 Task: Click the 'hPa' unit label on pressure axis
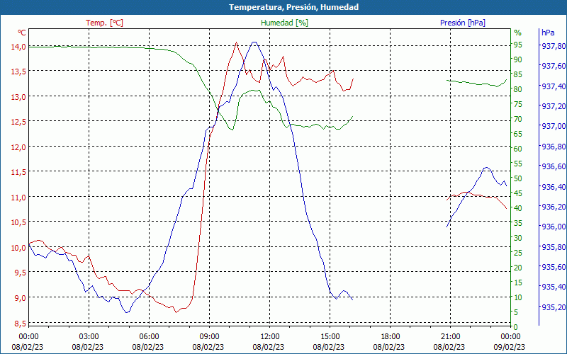click(x=548, y=33)
